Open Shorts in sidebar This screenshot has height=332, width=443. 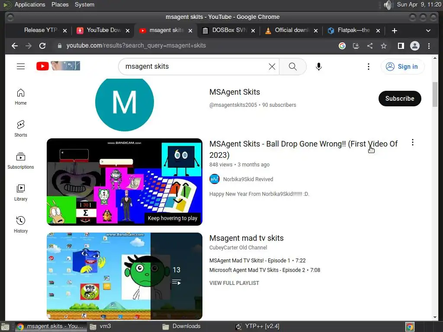(x=21, y=129)
